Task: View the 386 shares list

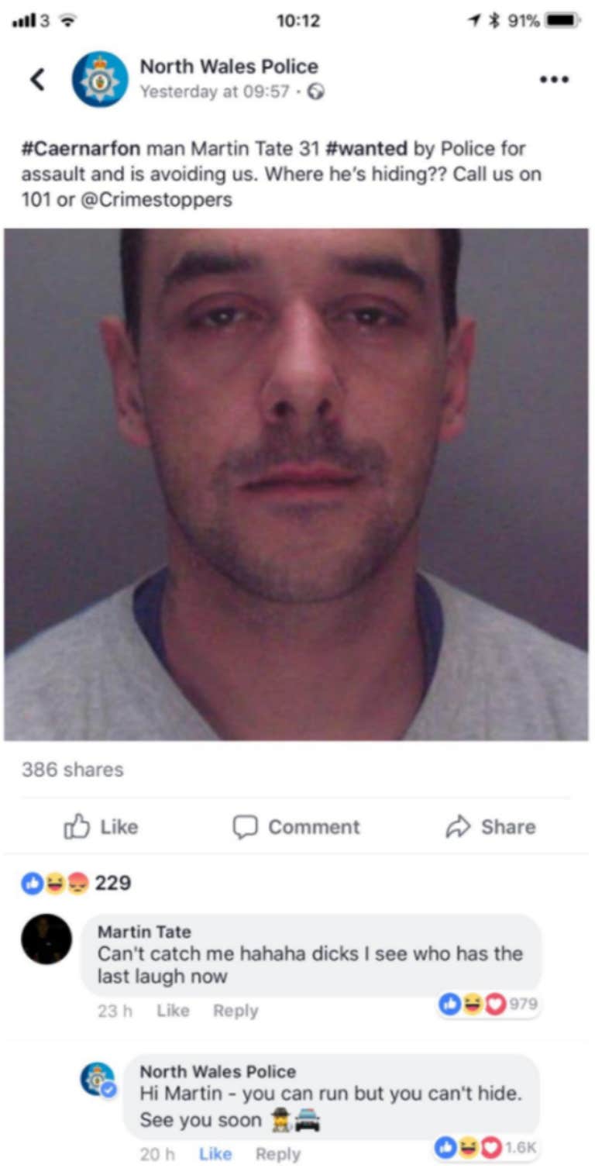Action: 73,770
